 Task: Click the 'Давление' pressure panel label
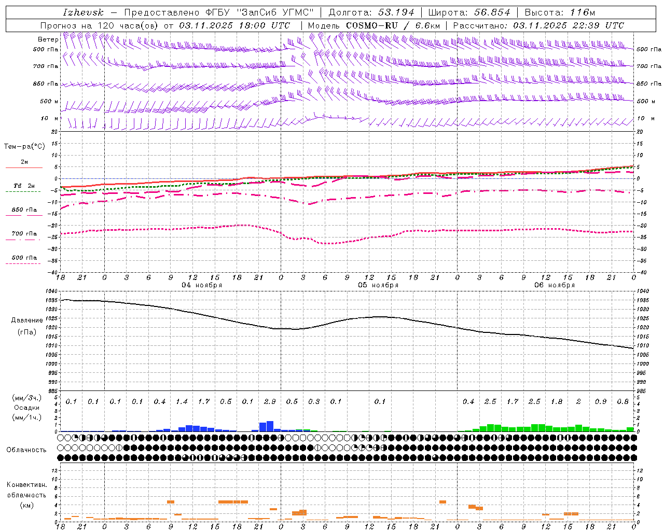tap(27, 320)
